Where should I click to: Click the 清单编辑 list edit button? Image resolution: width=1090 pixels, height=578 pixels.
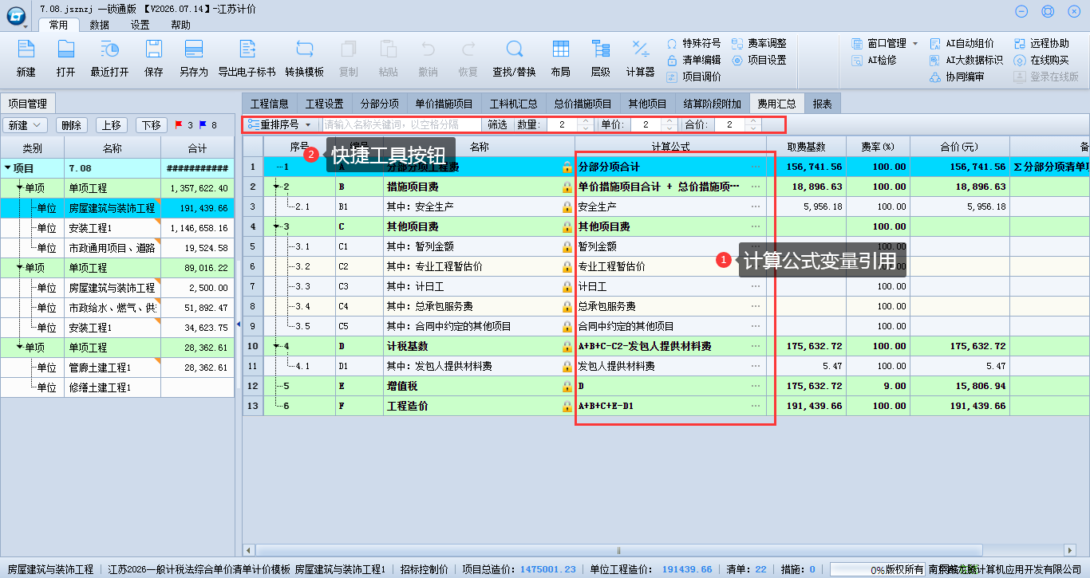pyautogui.click(x=693, y=60)
